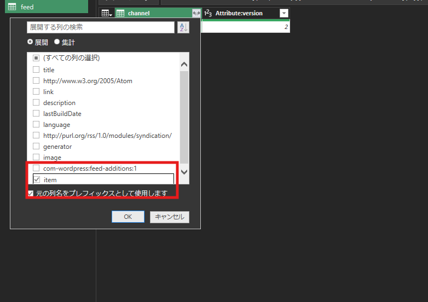
Task: Click the 展開する列の検索 search field
Action: point(100,27)
